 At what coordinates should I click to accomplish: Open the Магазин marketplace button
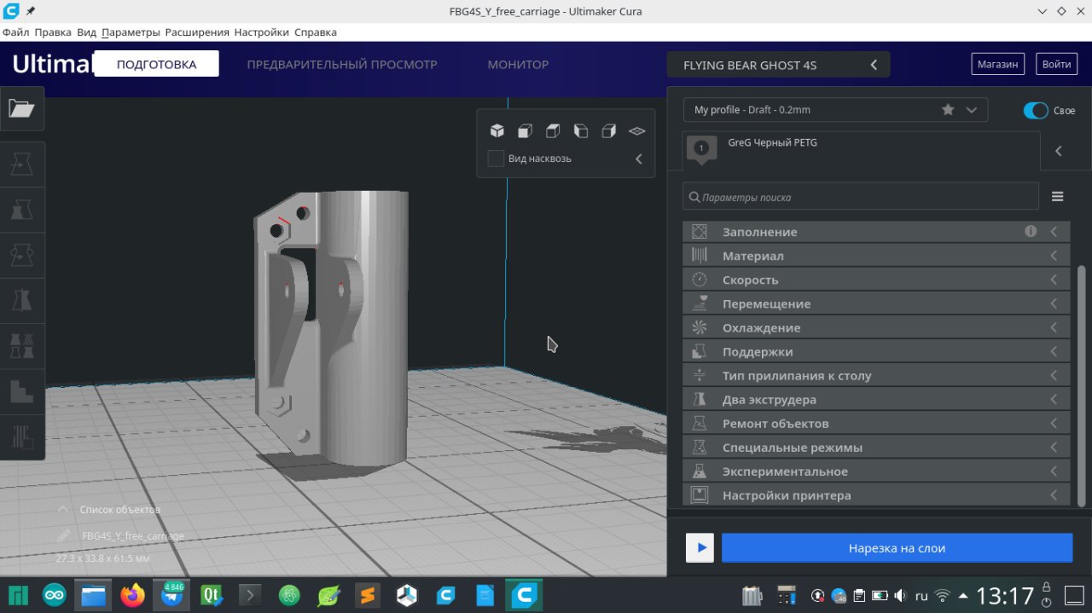[997, 64]
